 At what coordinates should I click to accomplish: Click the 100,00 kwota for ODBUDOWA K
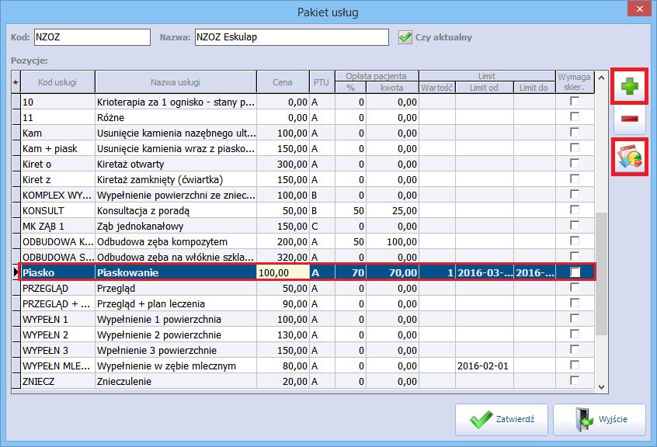click(x=392, y=241)
